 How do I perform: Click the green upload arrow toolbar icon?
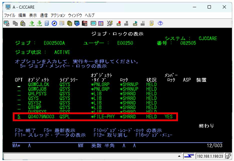point(32,23)
